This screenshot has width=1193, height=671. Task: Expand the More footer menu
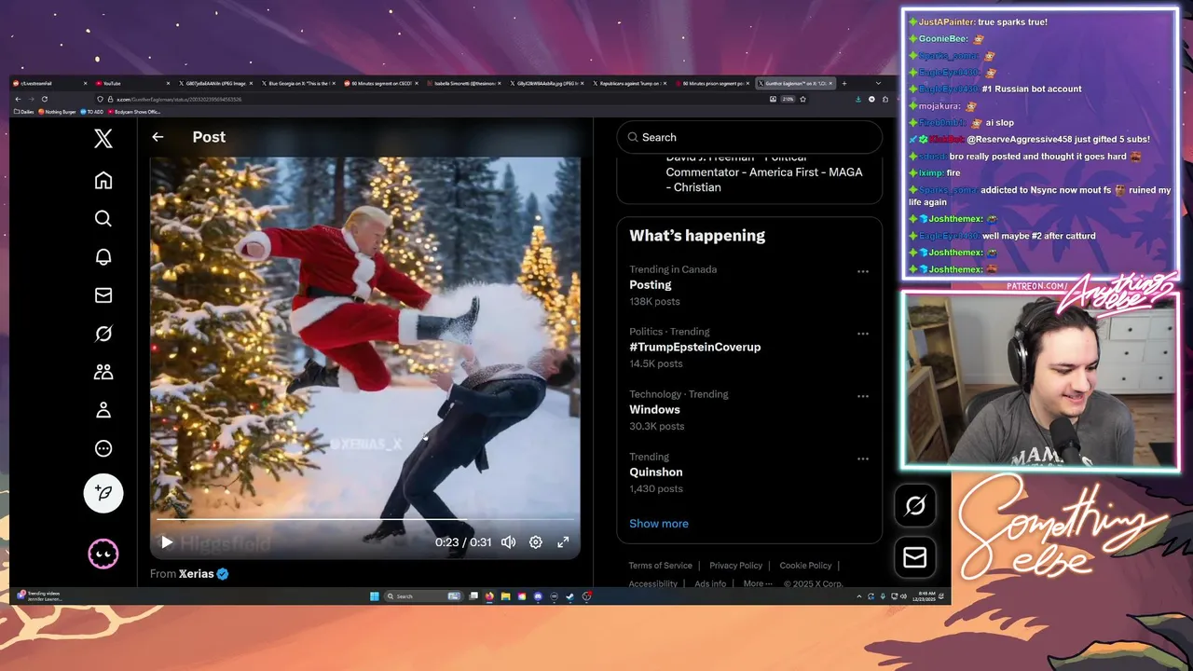758,583
